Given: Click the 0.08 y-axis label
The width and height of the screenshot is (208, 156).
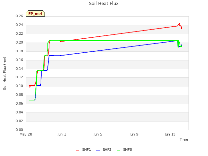Looking at the screenshot, I should pos(19,95).
